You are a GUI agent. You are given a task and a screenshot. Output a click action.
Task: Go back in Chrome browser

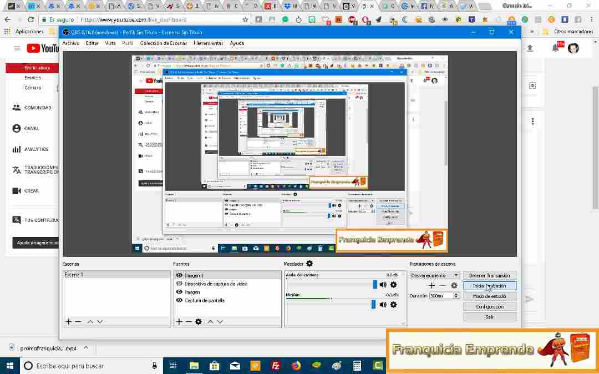pyautogui.click(x=8, y=19)
